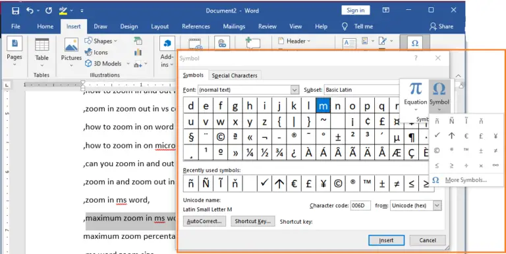The width and height of the screenshot is (506, 254).
Task: Switch to the Special Characters tab
Action: pyautogui.click(x=235, y=76)
